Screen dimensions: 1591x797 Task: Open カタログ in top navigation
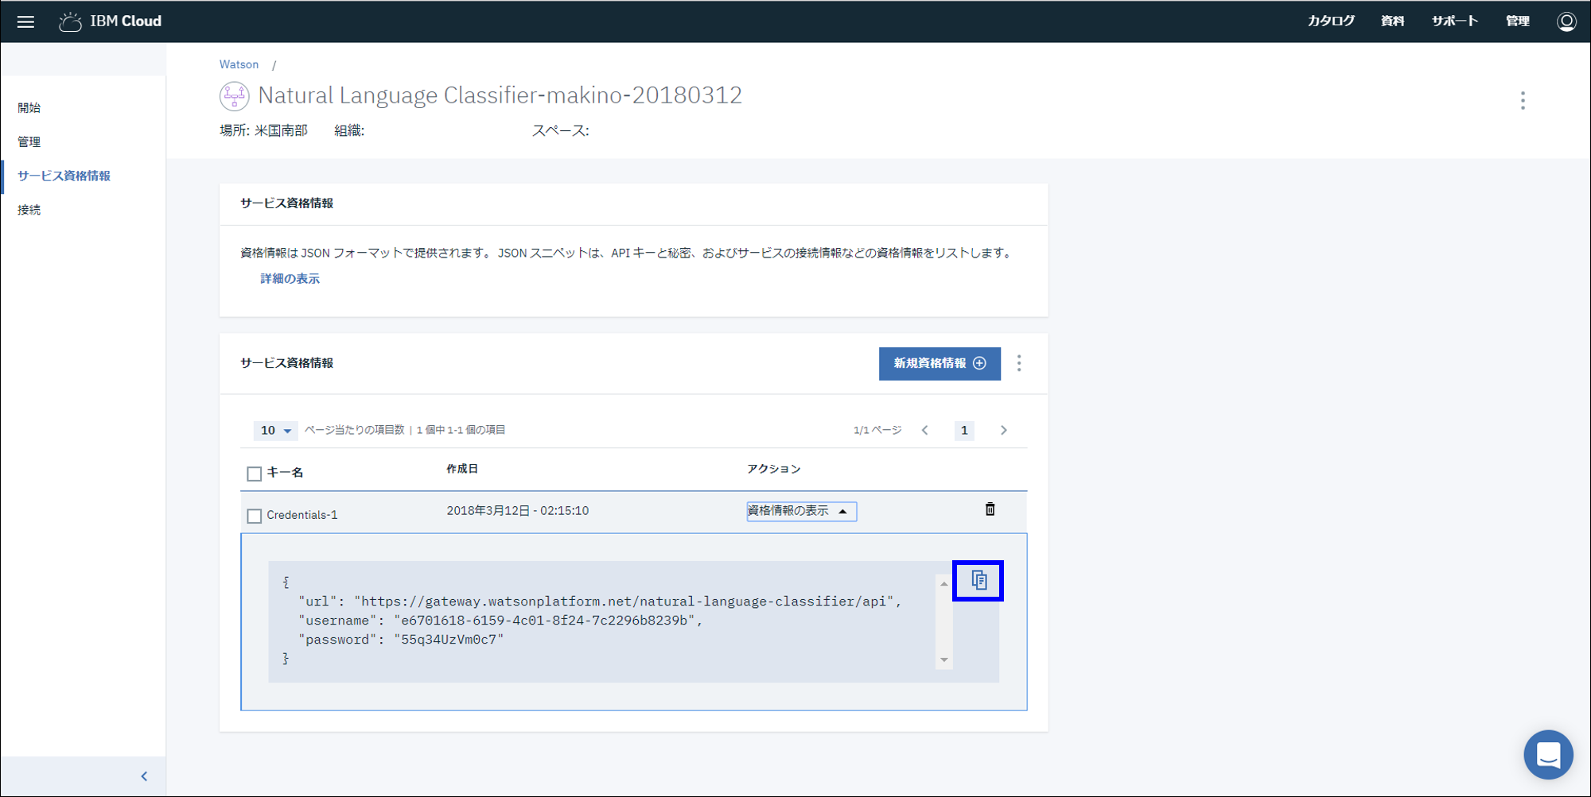(1331, 21)
